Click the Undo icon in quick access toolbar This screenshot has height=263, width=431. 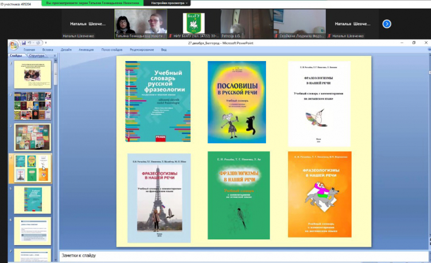click(x=30, y=43)
